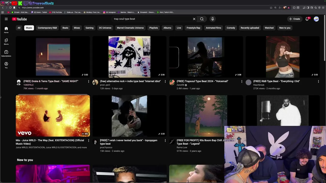Click the page's vertical scrollbar
The image size is (326, 183).
(324, 38)
